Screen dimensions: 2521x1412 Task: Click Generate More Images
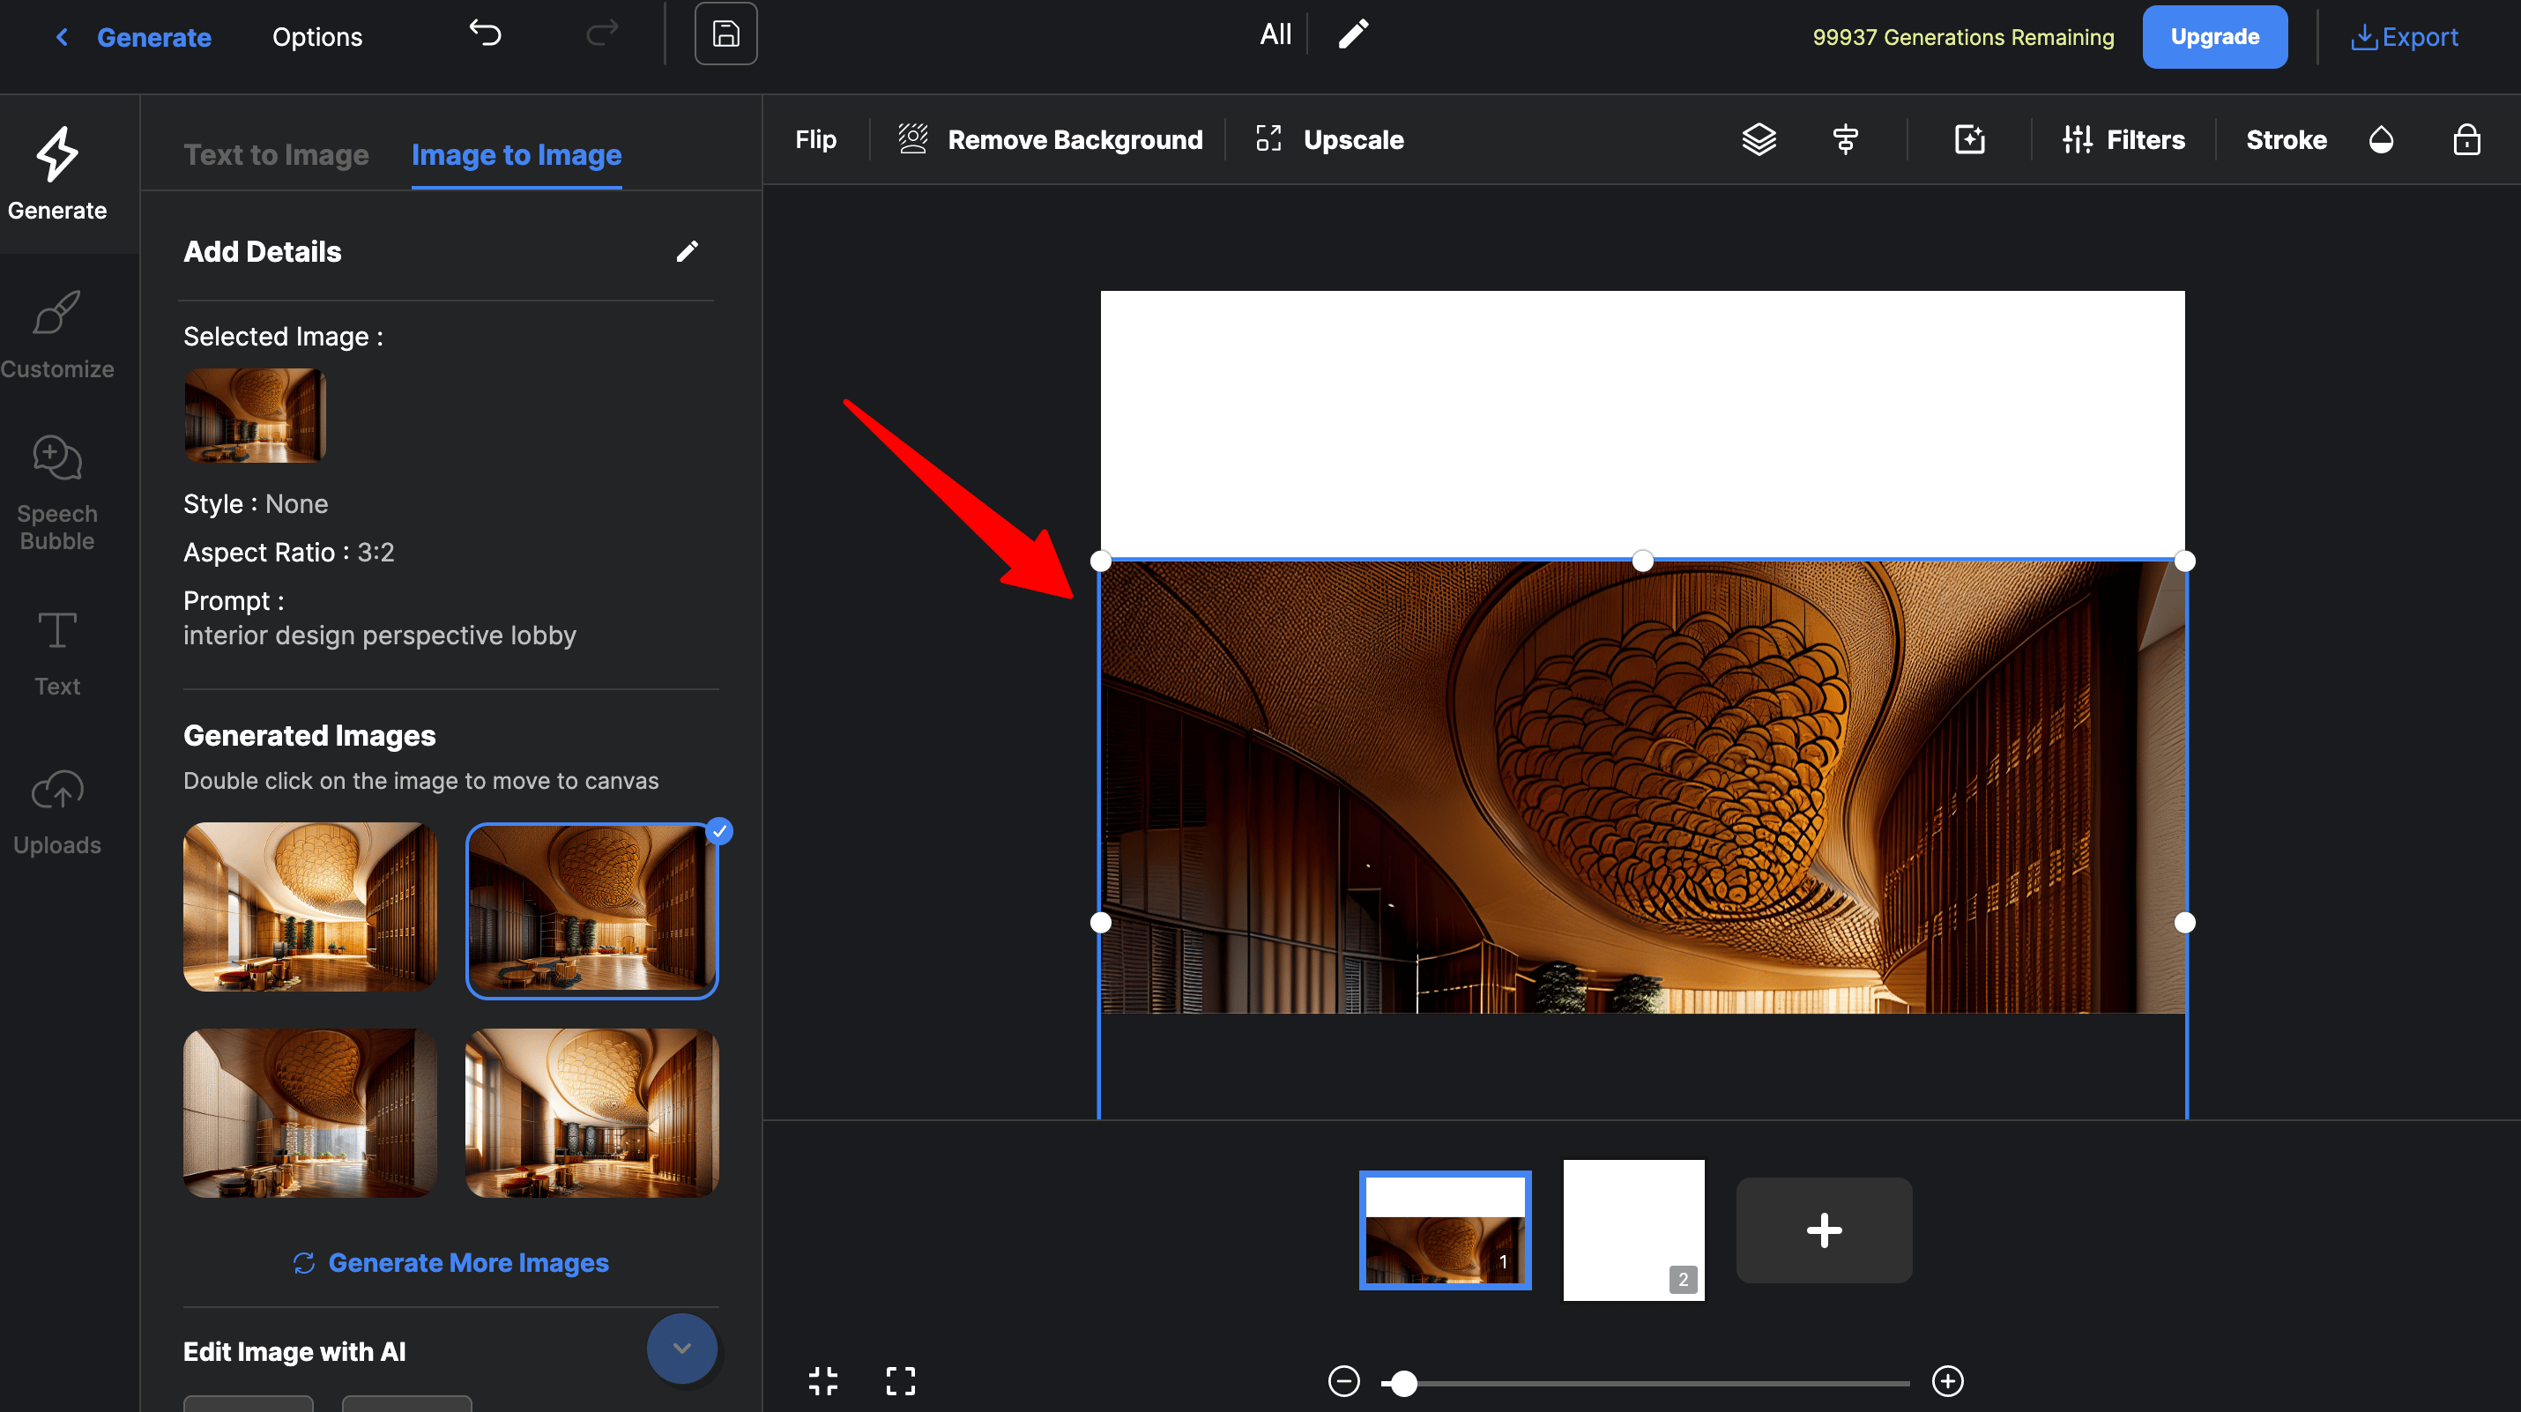451,1262
